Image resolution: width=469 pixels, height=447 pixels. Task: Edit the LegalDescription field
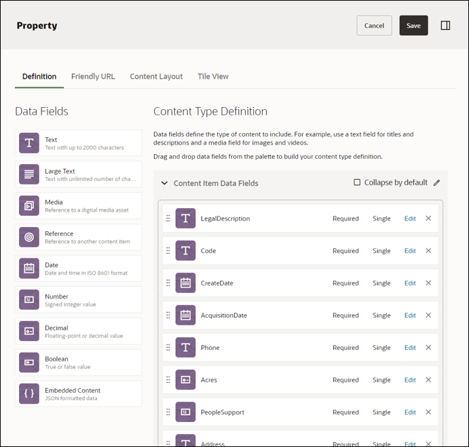tap(410, 218)
